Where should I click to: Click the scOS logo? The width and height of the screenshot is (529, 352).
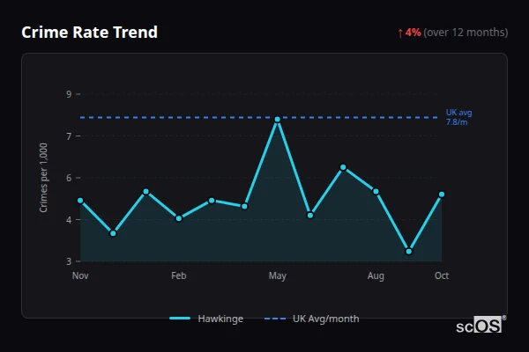click(481, 325)
